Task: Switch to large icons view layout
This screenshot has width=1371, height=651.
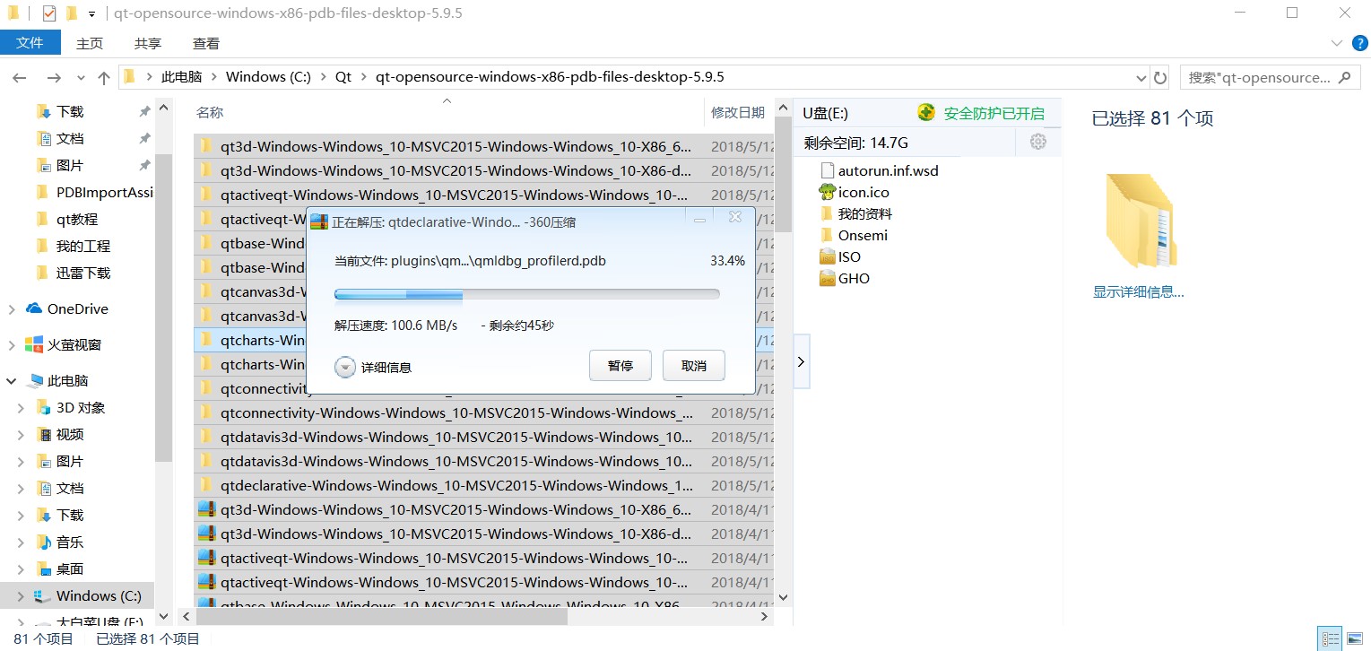Action: point(1357,639)
